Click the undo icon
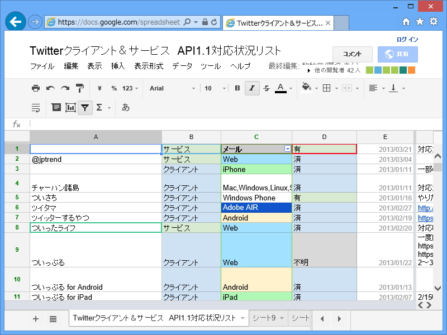The width and height of the screenshot is (447, 335). pos(50,88)
